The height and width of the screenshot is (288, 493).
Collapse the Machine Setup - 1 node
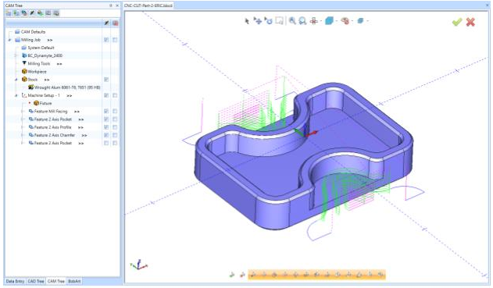point(16,95)
